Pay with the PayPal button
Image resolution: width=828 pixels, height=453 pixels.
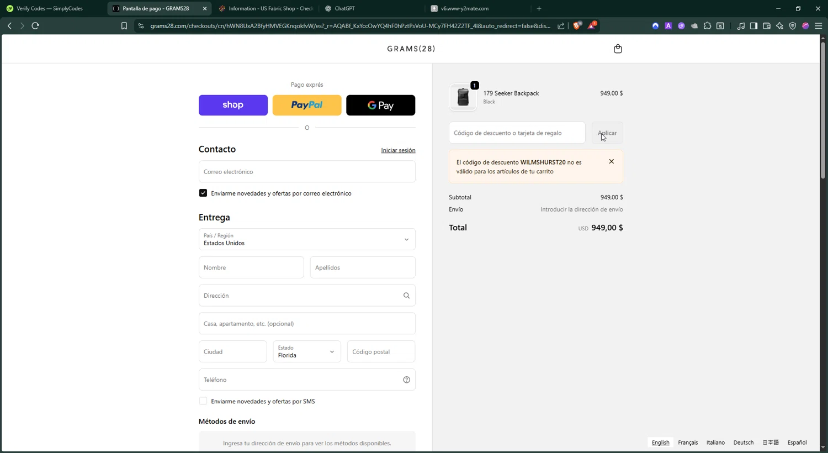point(307,105)
